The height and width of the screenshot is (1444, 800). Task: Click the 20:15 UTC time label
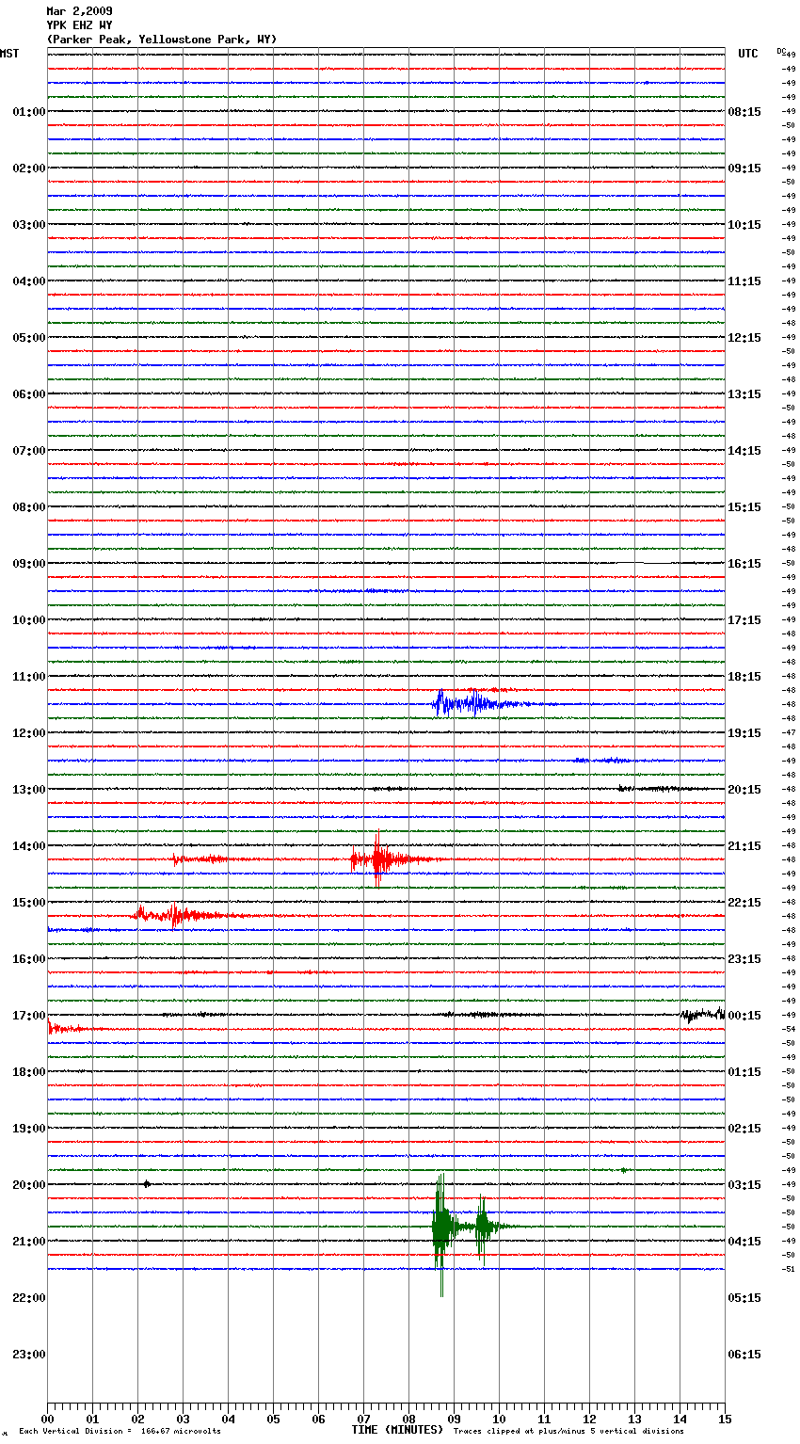click(744, 790)
